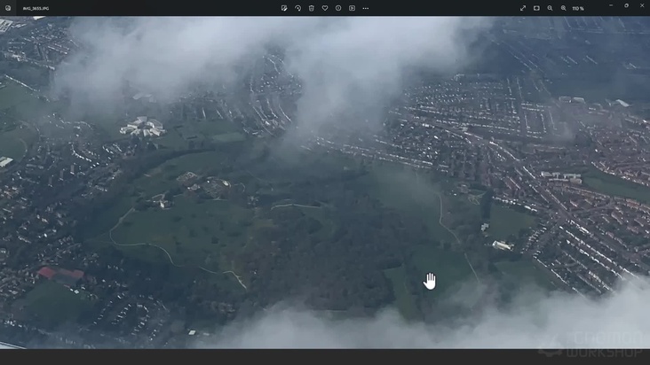This screenshot has width=650, height=365.
Task: Click the IMG_3655.JPG file name label
Action: point(36,8)
